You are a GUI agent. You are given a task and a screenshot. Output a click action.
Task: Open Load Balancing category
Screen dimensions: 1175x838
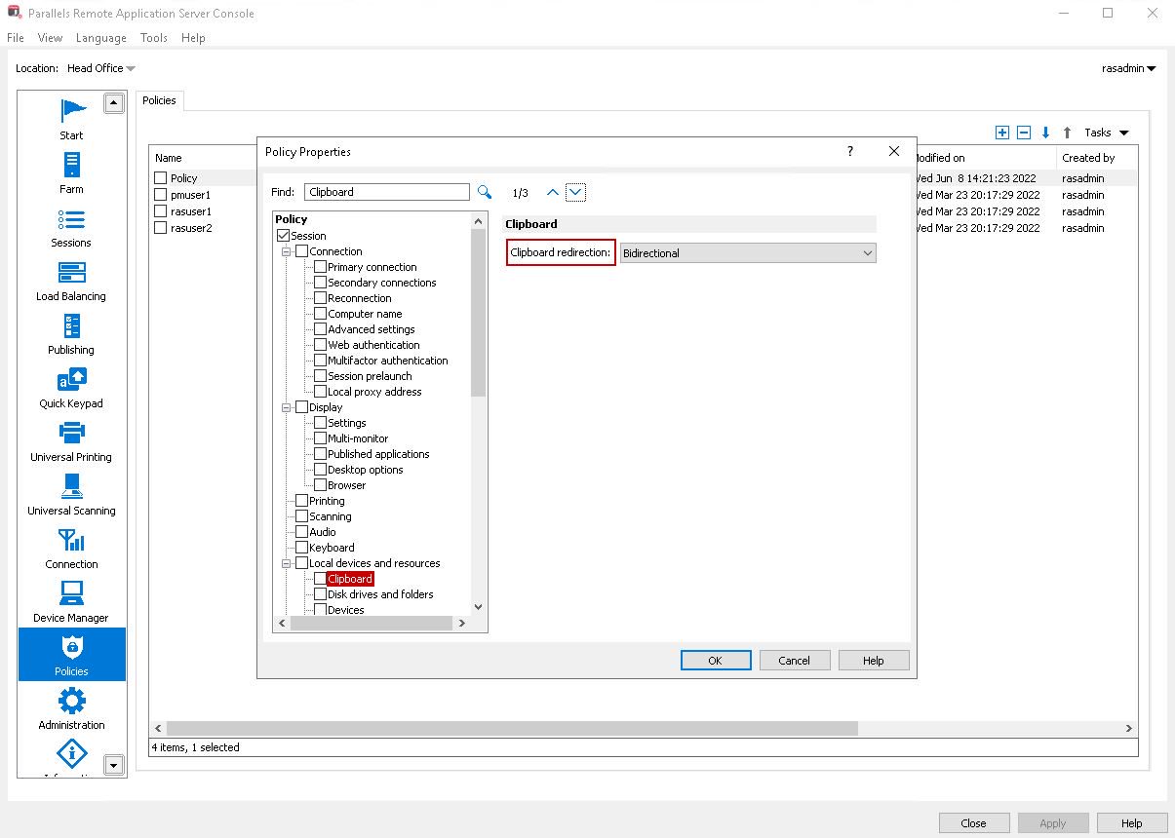click(x=71, y=280)
